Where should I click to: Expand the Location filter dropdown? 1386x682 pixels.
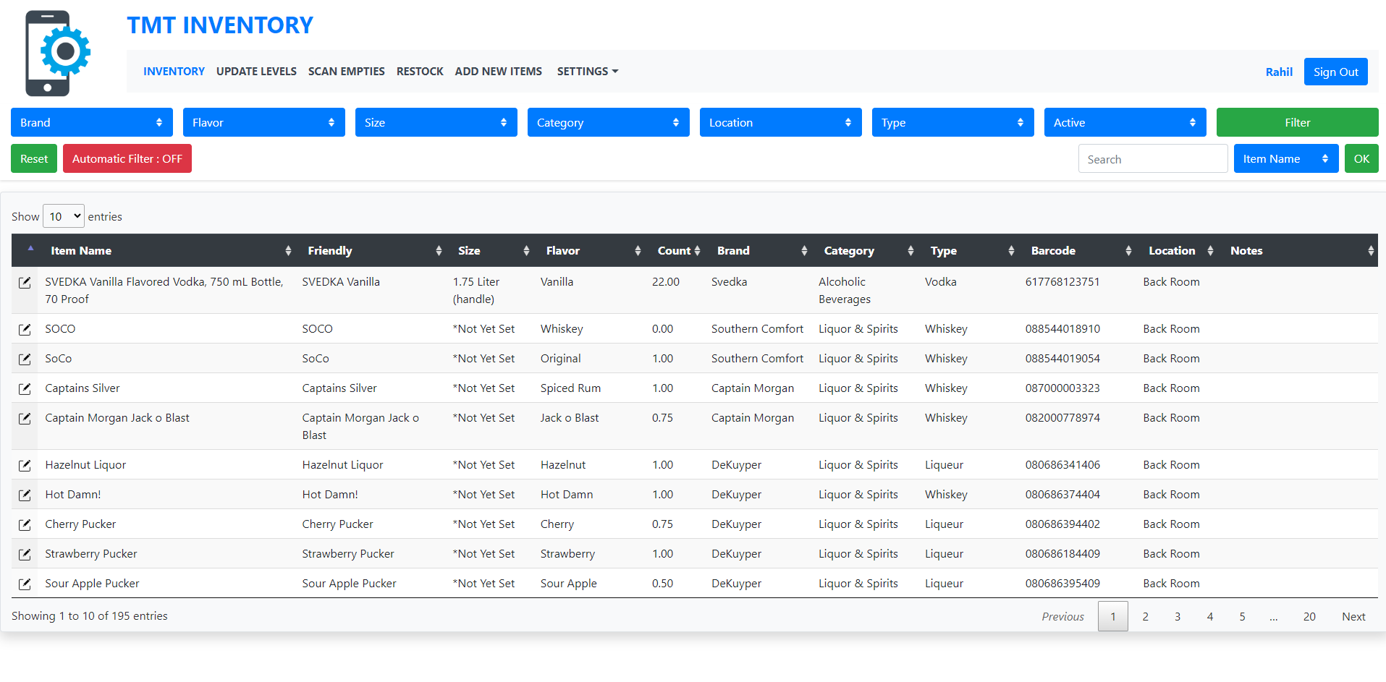[x=781, y=122]
